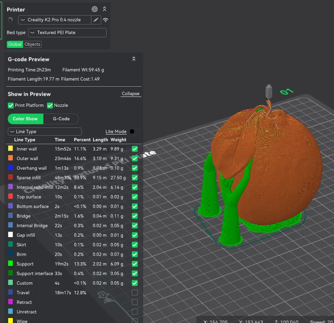Click Skirt teal color swatch
The width and height of the screenshot is (334, 323).
click(x=10, y=244)
